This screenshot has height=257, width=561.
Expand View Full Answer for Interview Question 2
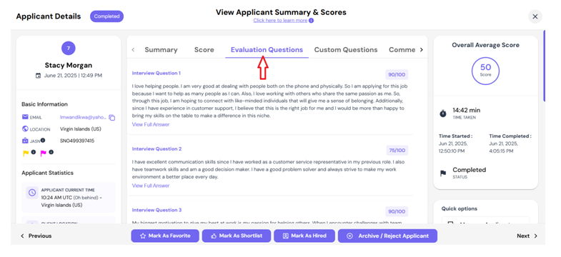point(151,186)
